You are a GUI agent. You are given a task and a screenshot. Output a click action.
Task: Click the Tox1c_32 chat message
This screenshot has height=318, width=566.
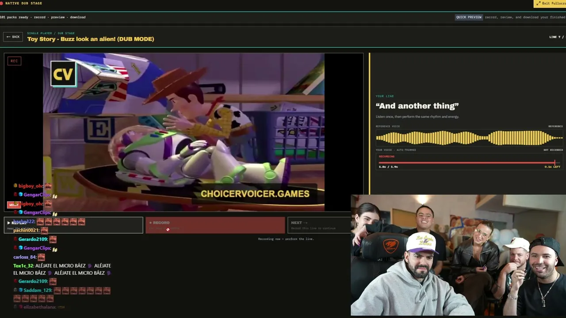(62, 269)
